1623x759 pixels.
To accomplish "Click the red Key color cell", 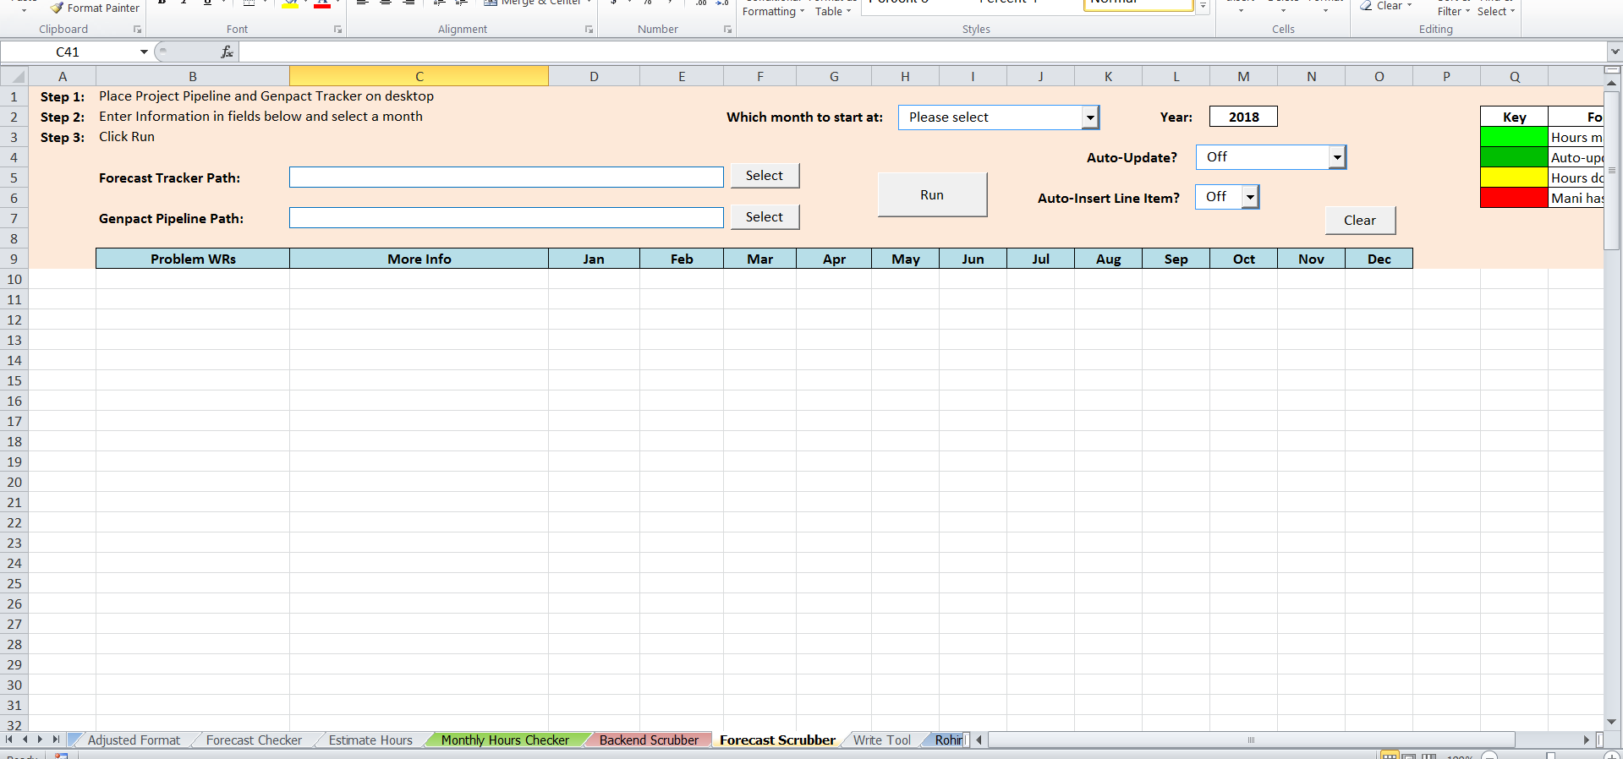I will (1514, 198).
